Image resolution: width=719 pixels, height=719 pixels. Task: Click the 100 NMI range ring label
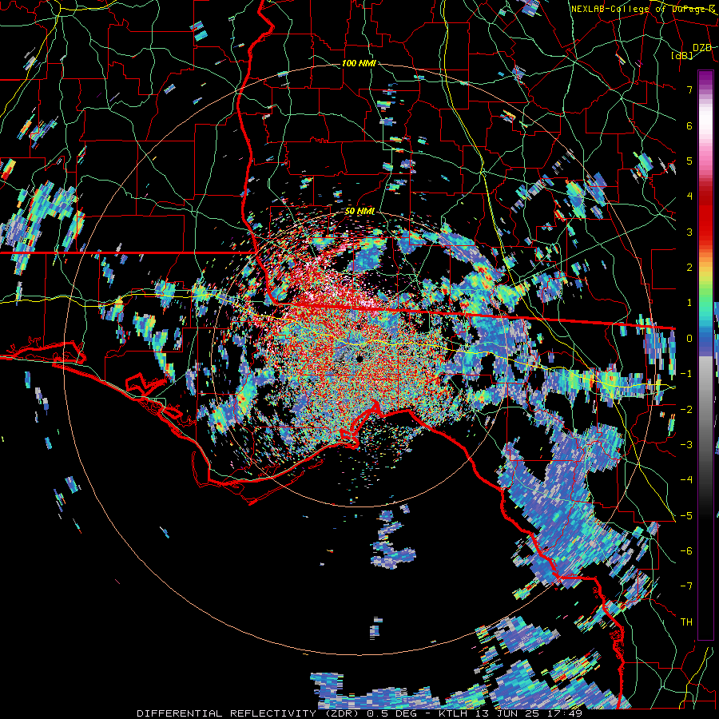pos(359,63)
